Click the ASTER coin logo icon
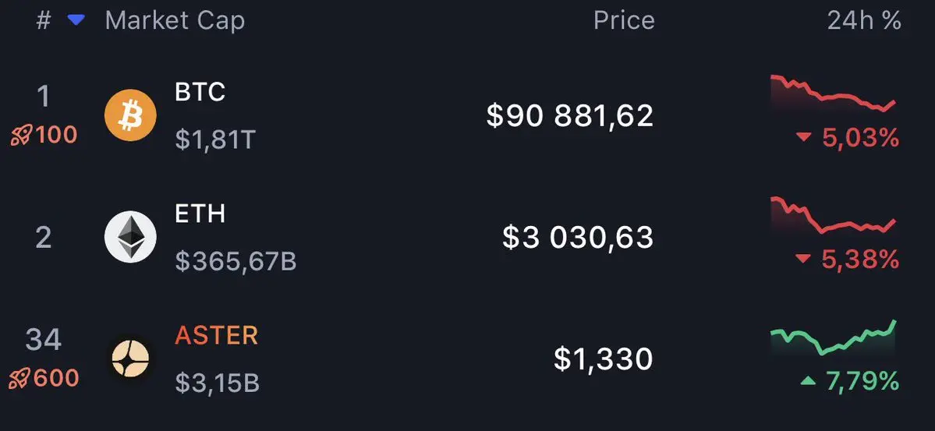The width and height of the screenshot is (935, 431). 130,359
